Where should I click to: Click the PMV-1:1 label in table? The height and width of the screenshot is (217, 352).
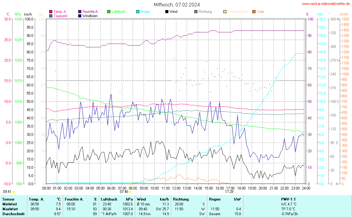click(289, 199)
